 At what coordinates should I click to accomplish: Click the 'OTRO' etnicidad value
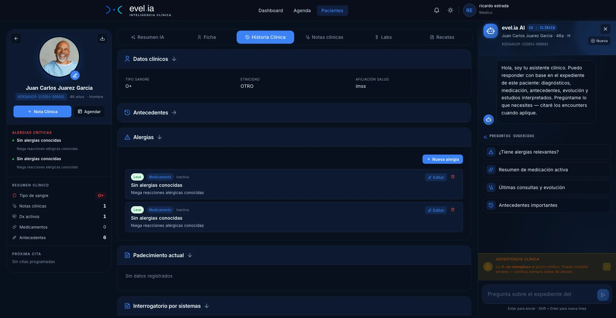pos(247,86)
